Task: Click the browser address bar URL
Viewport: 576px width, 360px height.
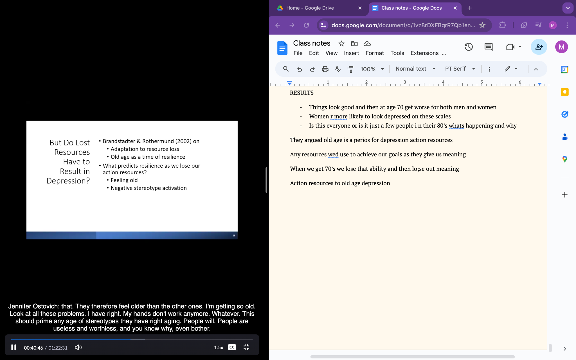Action: (x=403, y=25)
